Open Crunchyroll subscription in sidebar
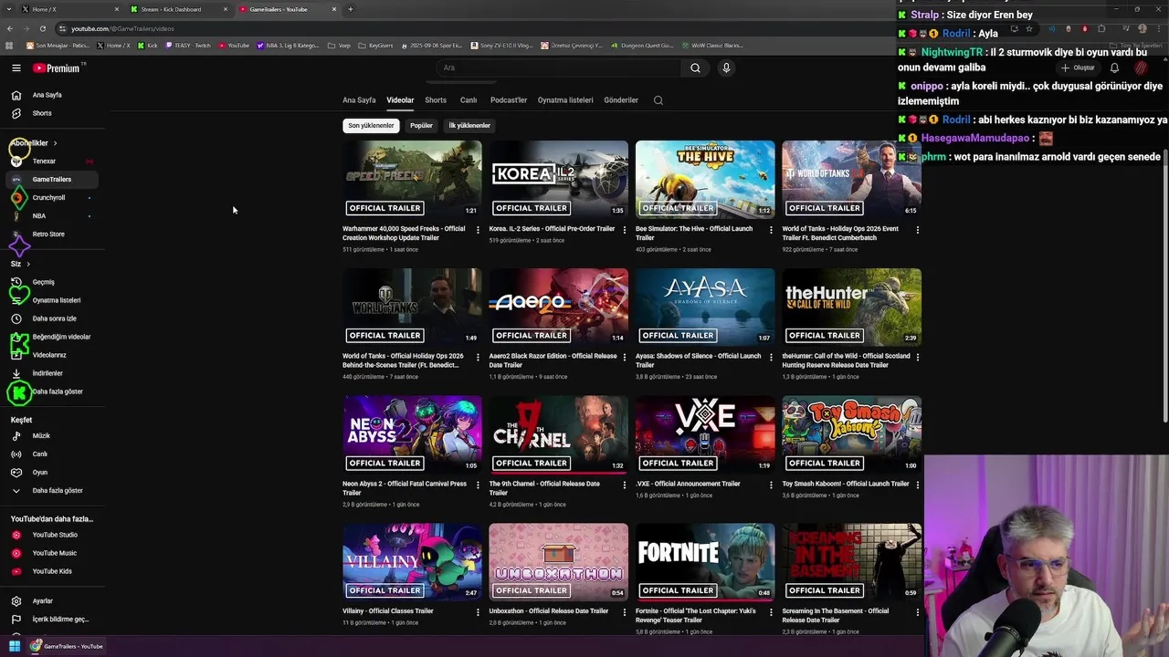The image size is (1169, 657). coord(51,197)
